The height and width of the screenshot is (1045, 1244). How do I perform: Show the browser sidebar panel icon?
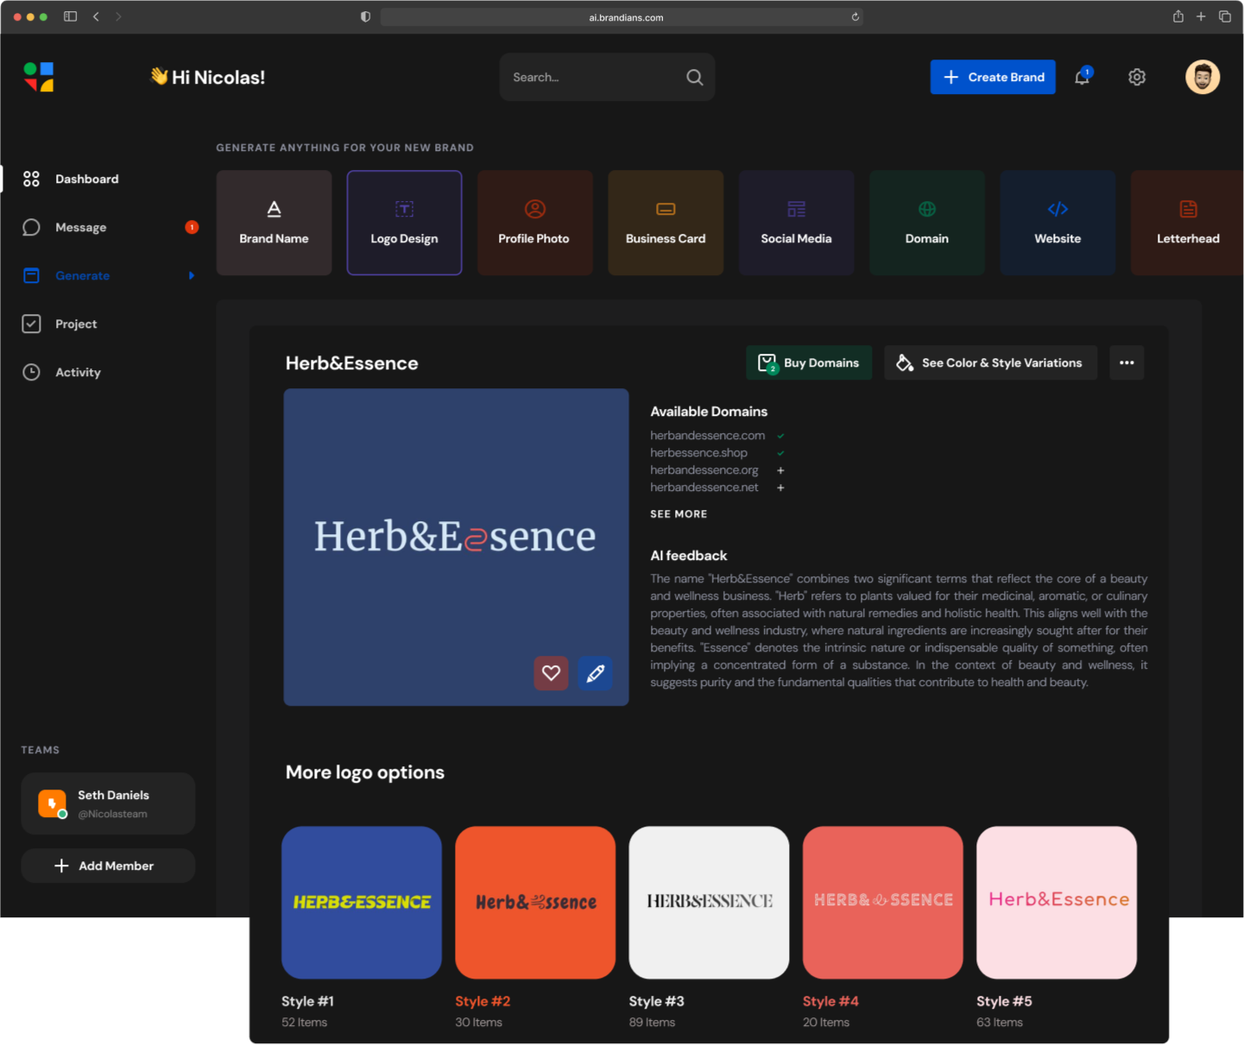coord(71,16)
